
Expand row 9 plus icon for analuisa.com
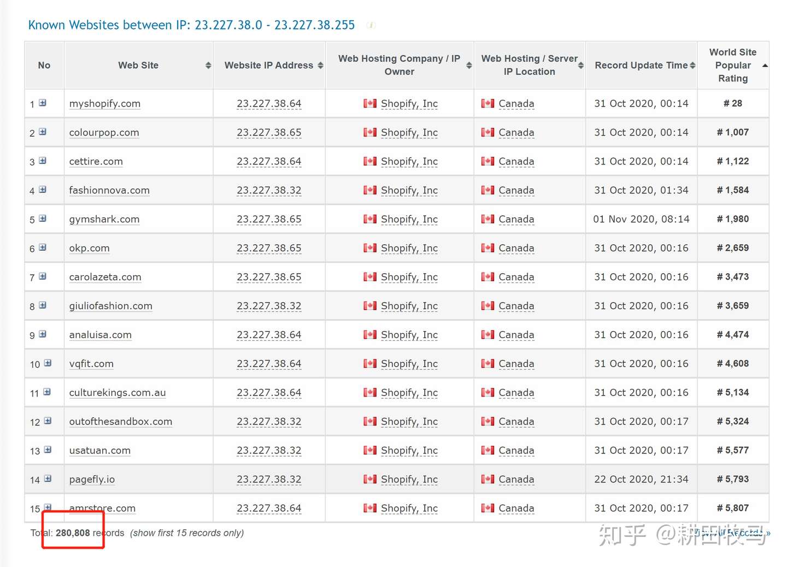43,334
